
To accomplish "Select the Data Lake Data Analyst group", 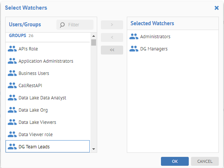I will tap(42, 98).
